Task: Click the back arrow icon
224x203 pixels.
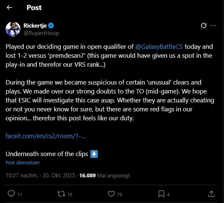Action: point(10,7)
